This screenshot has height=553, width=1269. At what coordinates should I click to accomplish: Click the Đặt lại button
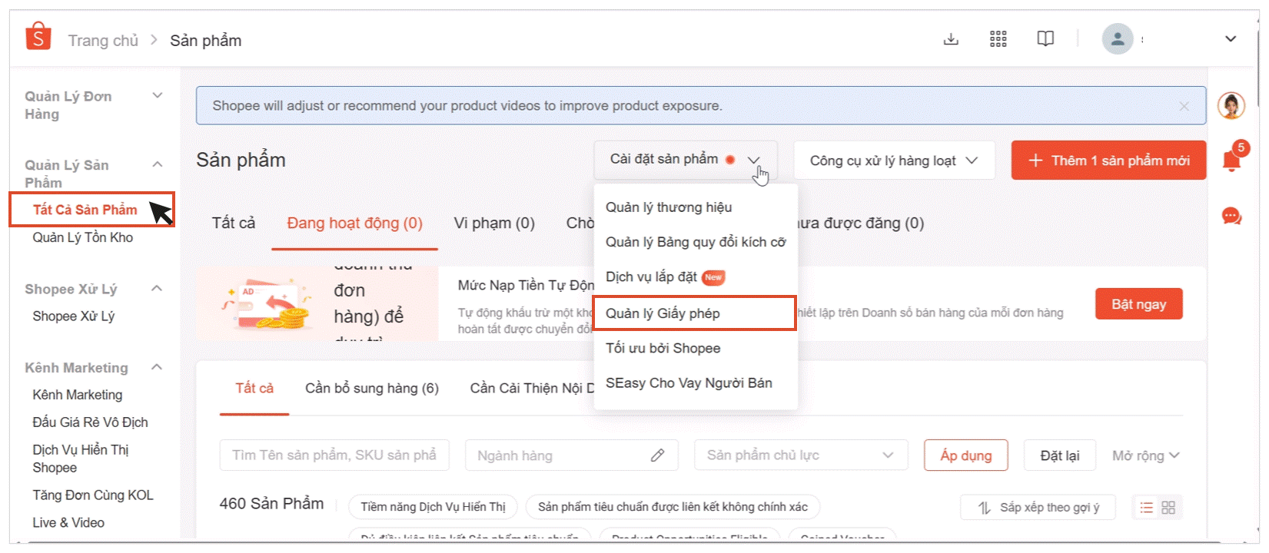1060,455
